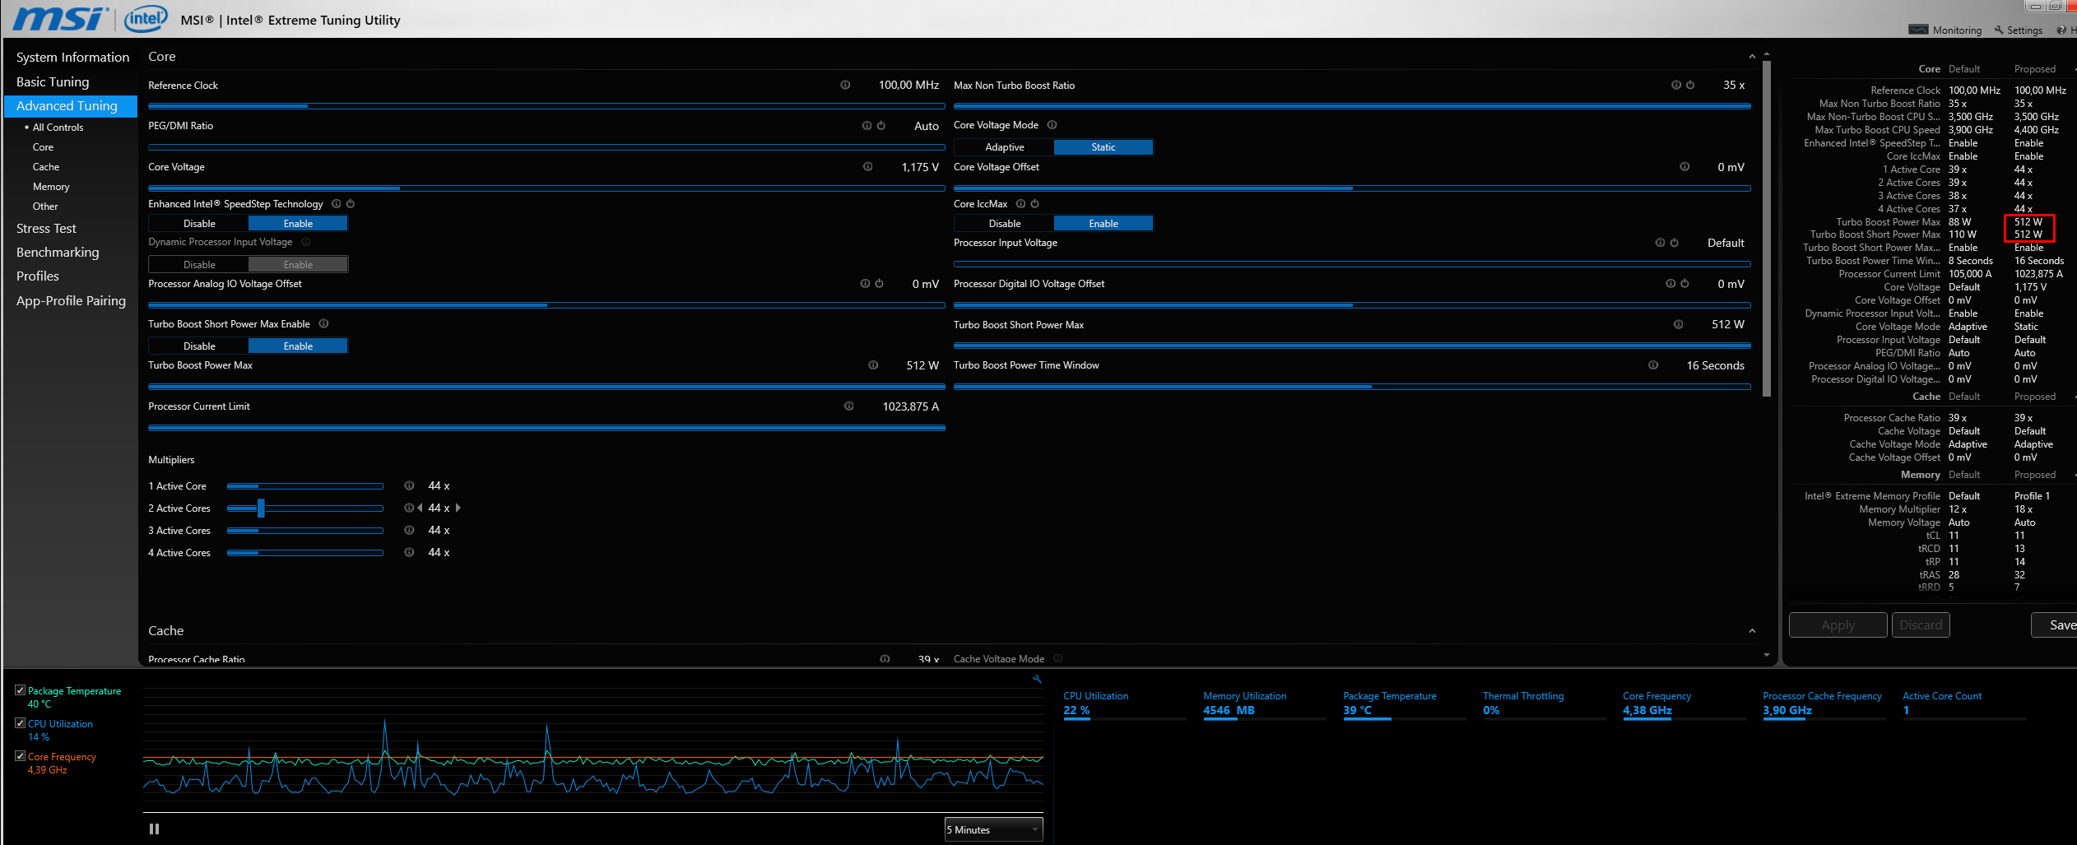Open the 5 Minutes time range dropdown
The height and width of the screenshot is (845, 2077).
click(x=993, y=829)
